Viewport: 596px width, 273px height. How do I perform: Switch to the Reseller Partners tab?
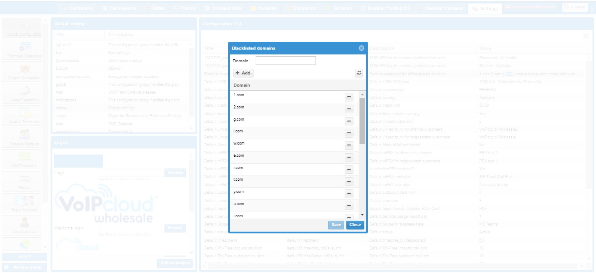click(440, 8)
